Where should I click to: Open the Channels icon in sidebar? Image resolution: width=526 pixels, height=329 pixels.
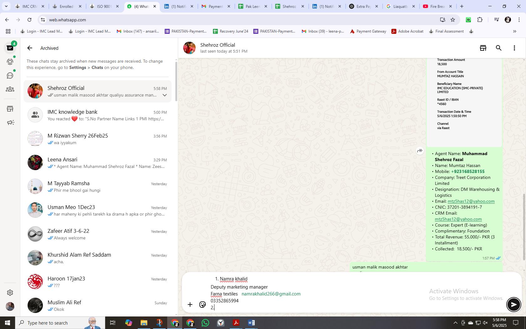tap(10, 76)
